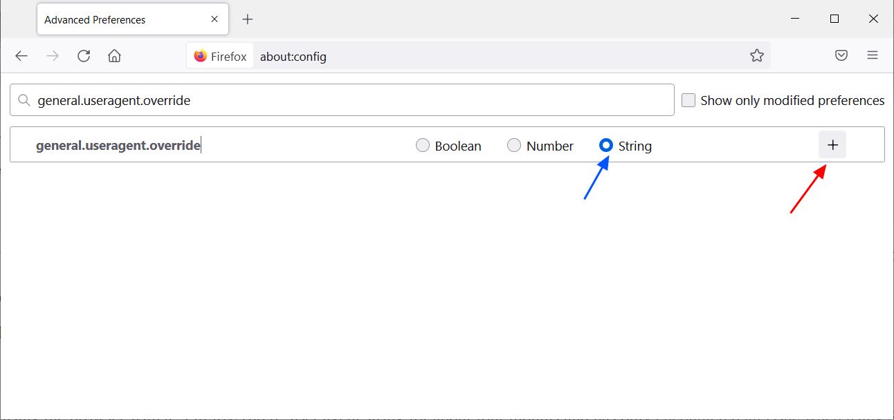Enable Show only modified preferences checkbox
The image size is (894, 420).
click(x=688, y=101)
